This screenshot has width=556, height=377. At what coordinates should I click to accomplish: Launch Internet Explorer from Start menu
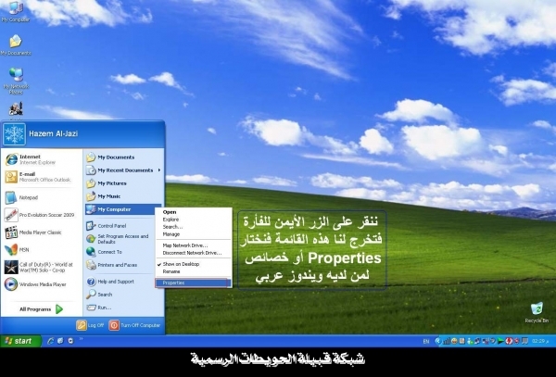click(31, 159)
